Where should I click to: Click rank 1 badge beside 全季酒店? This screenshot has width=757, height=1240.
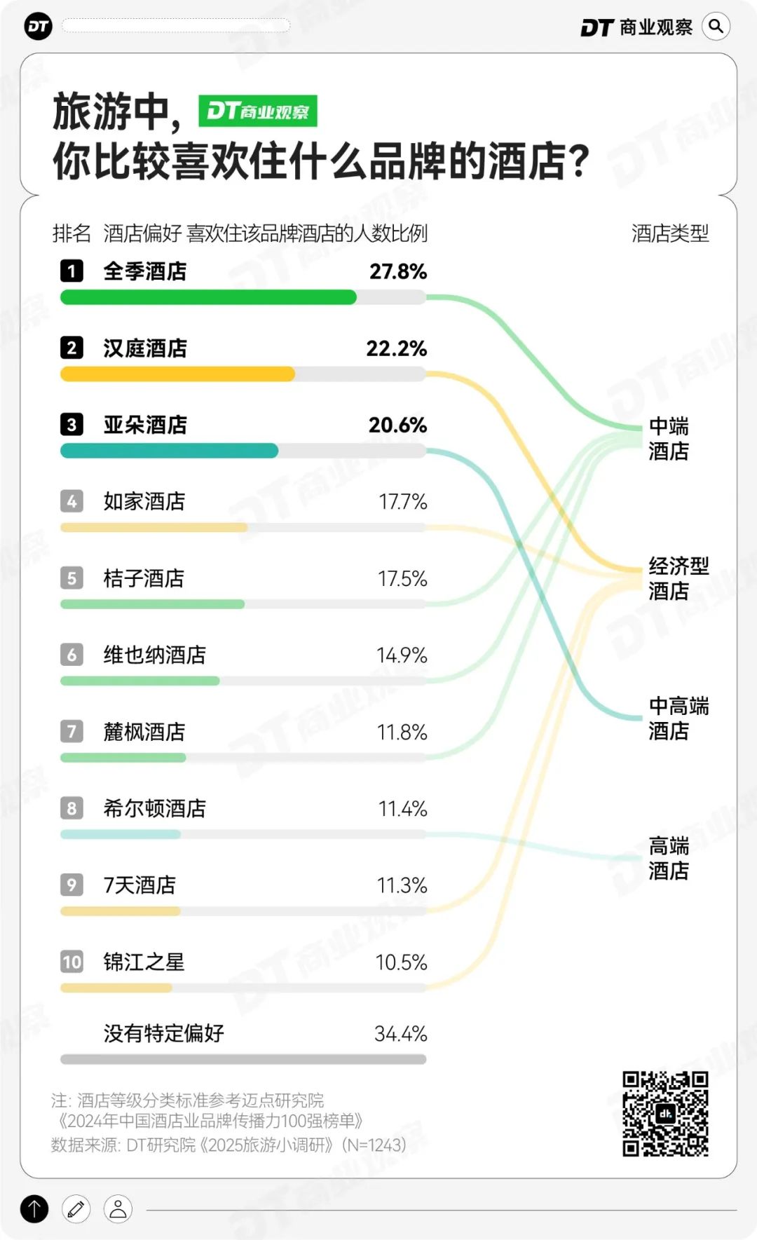(x=71, y=271)
